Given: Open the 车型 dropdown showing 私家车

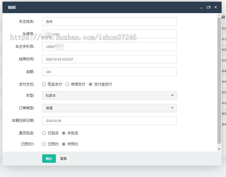Looking at the screenshot, I should (110, 96).
